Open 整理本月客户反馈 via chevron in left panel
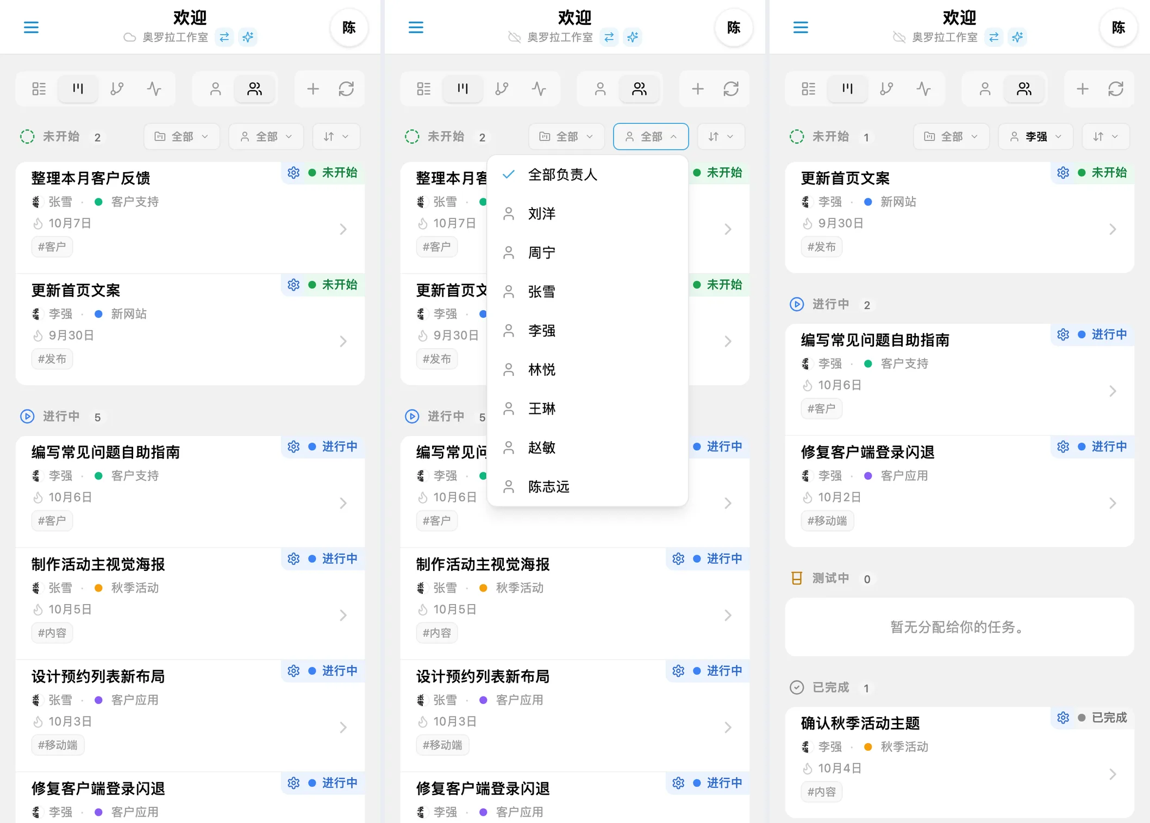1150x823 pixels. 343,229
